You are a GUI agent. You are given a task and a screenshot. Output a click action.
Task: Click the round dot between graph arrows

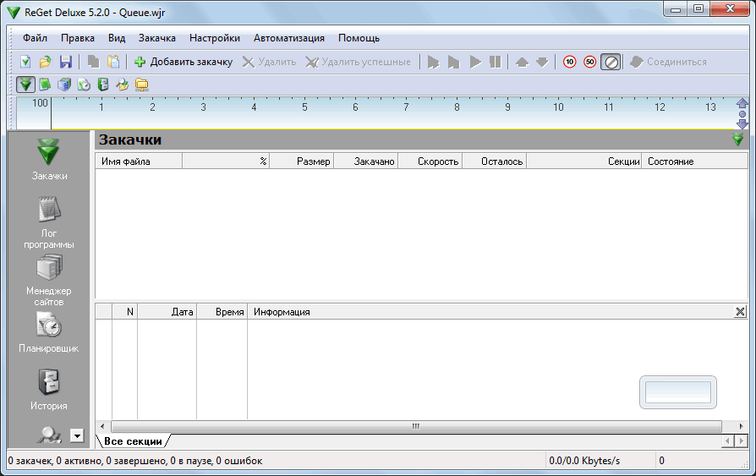tap(742, 114)
